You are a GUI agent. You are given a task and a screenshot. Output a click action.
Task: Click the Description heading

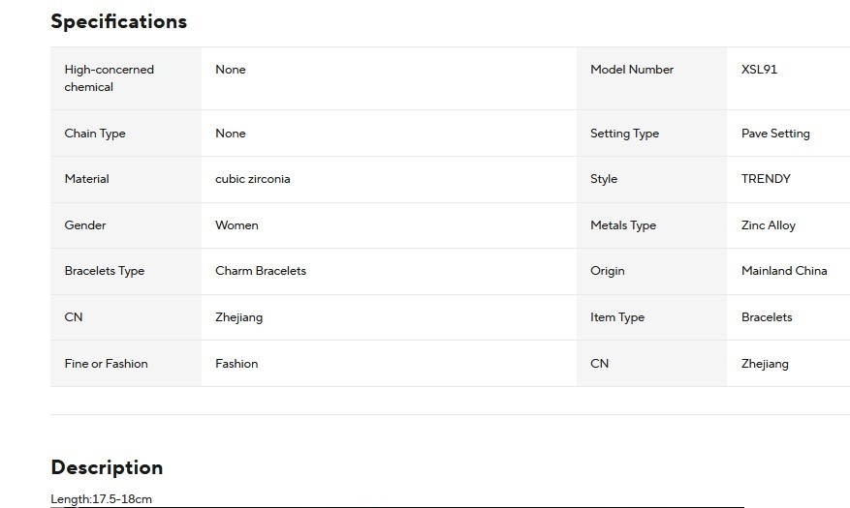(x=107, y=467)
